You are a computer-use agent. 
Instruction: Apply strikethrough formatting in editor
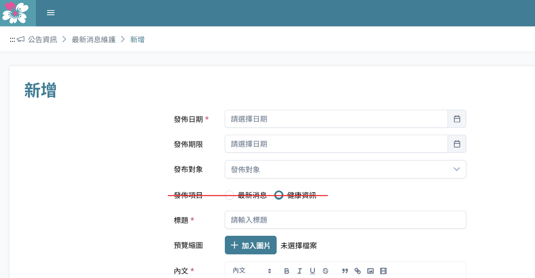coord(325,271)
